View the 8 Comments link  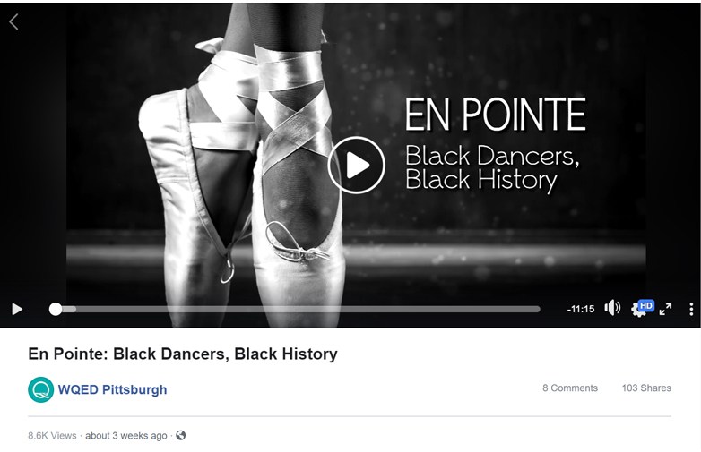point(570,388)
